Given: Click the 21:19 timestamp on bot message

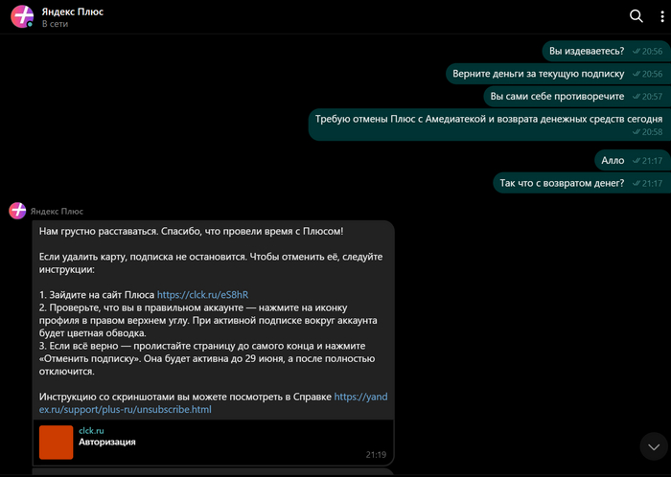Looking at the screenshot, I should (376, 455).
